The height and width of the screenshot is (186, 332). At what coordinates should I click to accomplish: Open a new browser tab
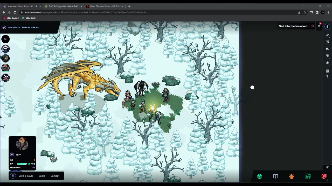click(129, 6)
